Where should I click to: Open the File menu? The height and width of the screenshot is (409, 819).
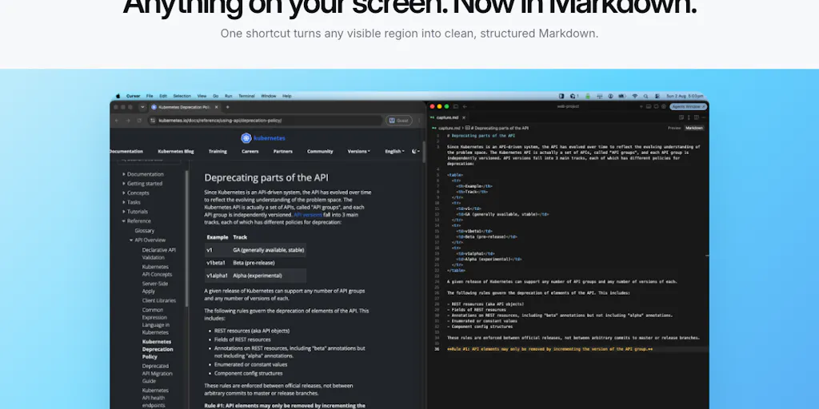point(150,96)
